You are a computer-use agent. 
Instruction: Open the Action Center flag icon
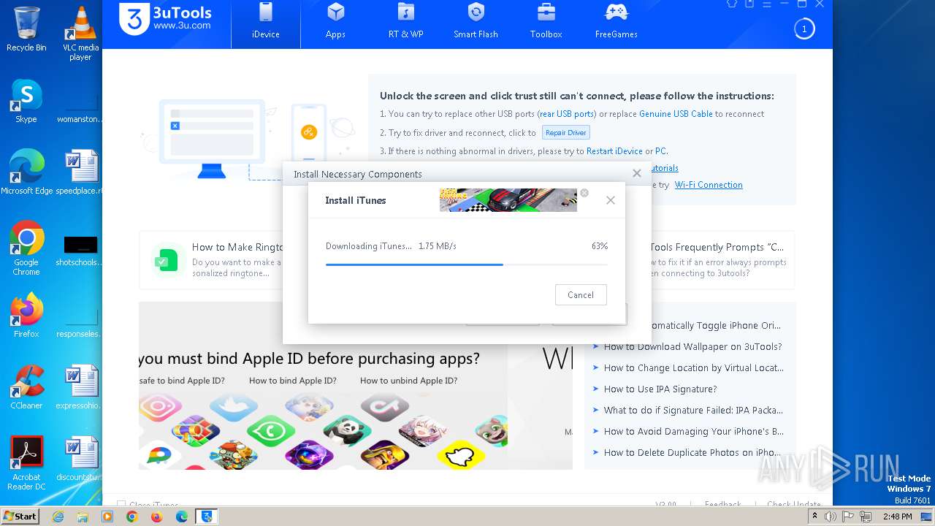(849, 517)
